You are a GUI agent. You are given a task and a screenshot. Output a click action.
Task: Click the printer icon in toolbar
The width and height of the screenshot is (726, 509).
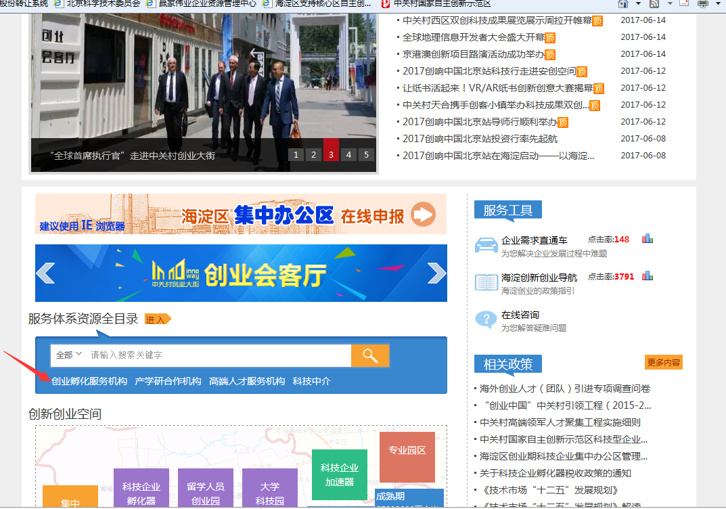click(702, 3)
